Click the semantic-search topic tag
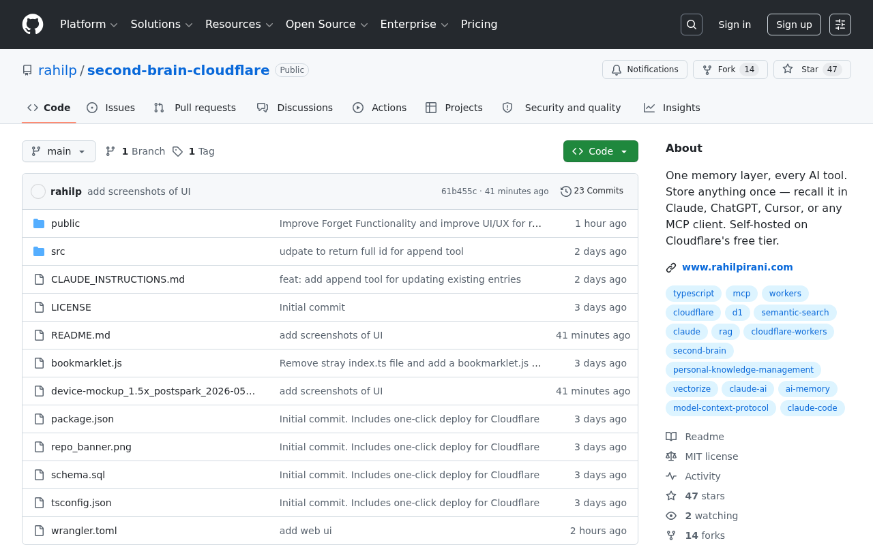The image size is (873, 545). pyautogui.click(x=795, y=313)
